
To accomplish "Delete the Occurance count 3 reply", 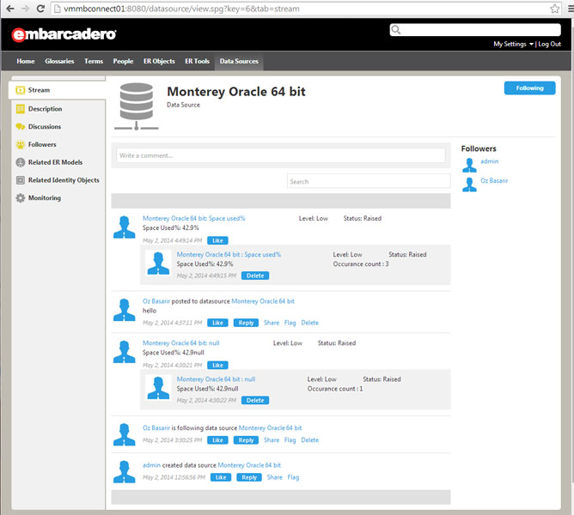I will pos(255,276).
